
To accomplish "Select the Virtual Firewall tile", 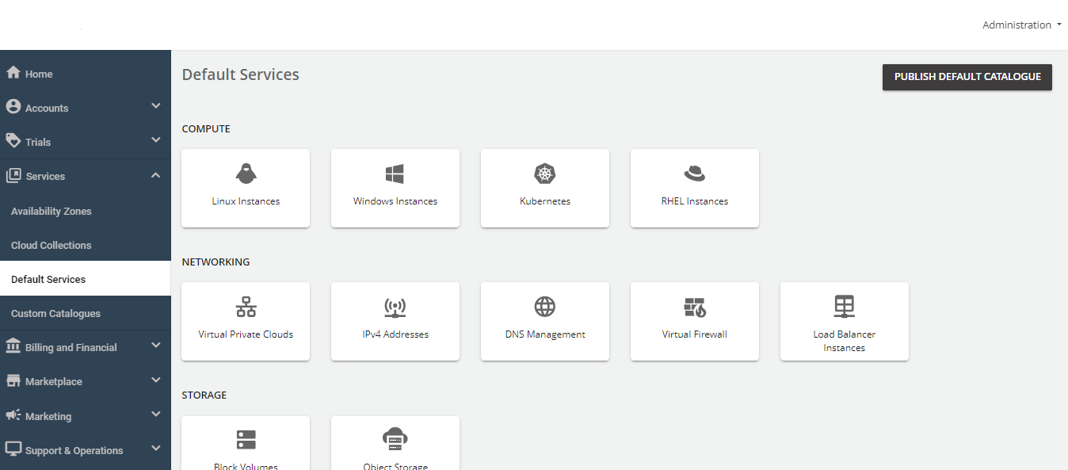I will [694, 321].
